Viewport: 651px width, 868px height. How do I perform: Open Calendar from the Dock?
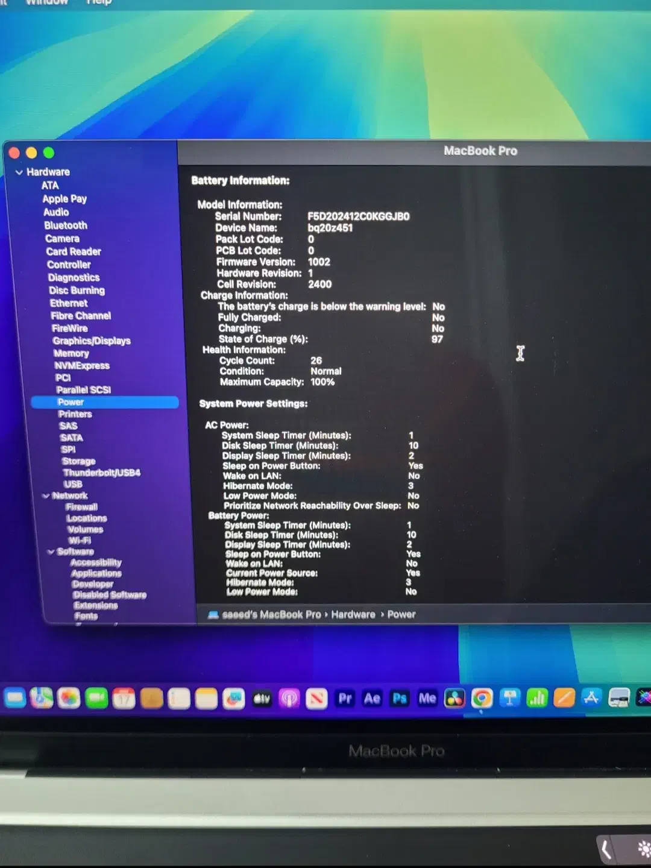tap(125, 698)
